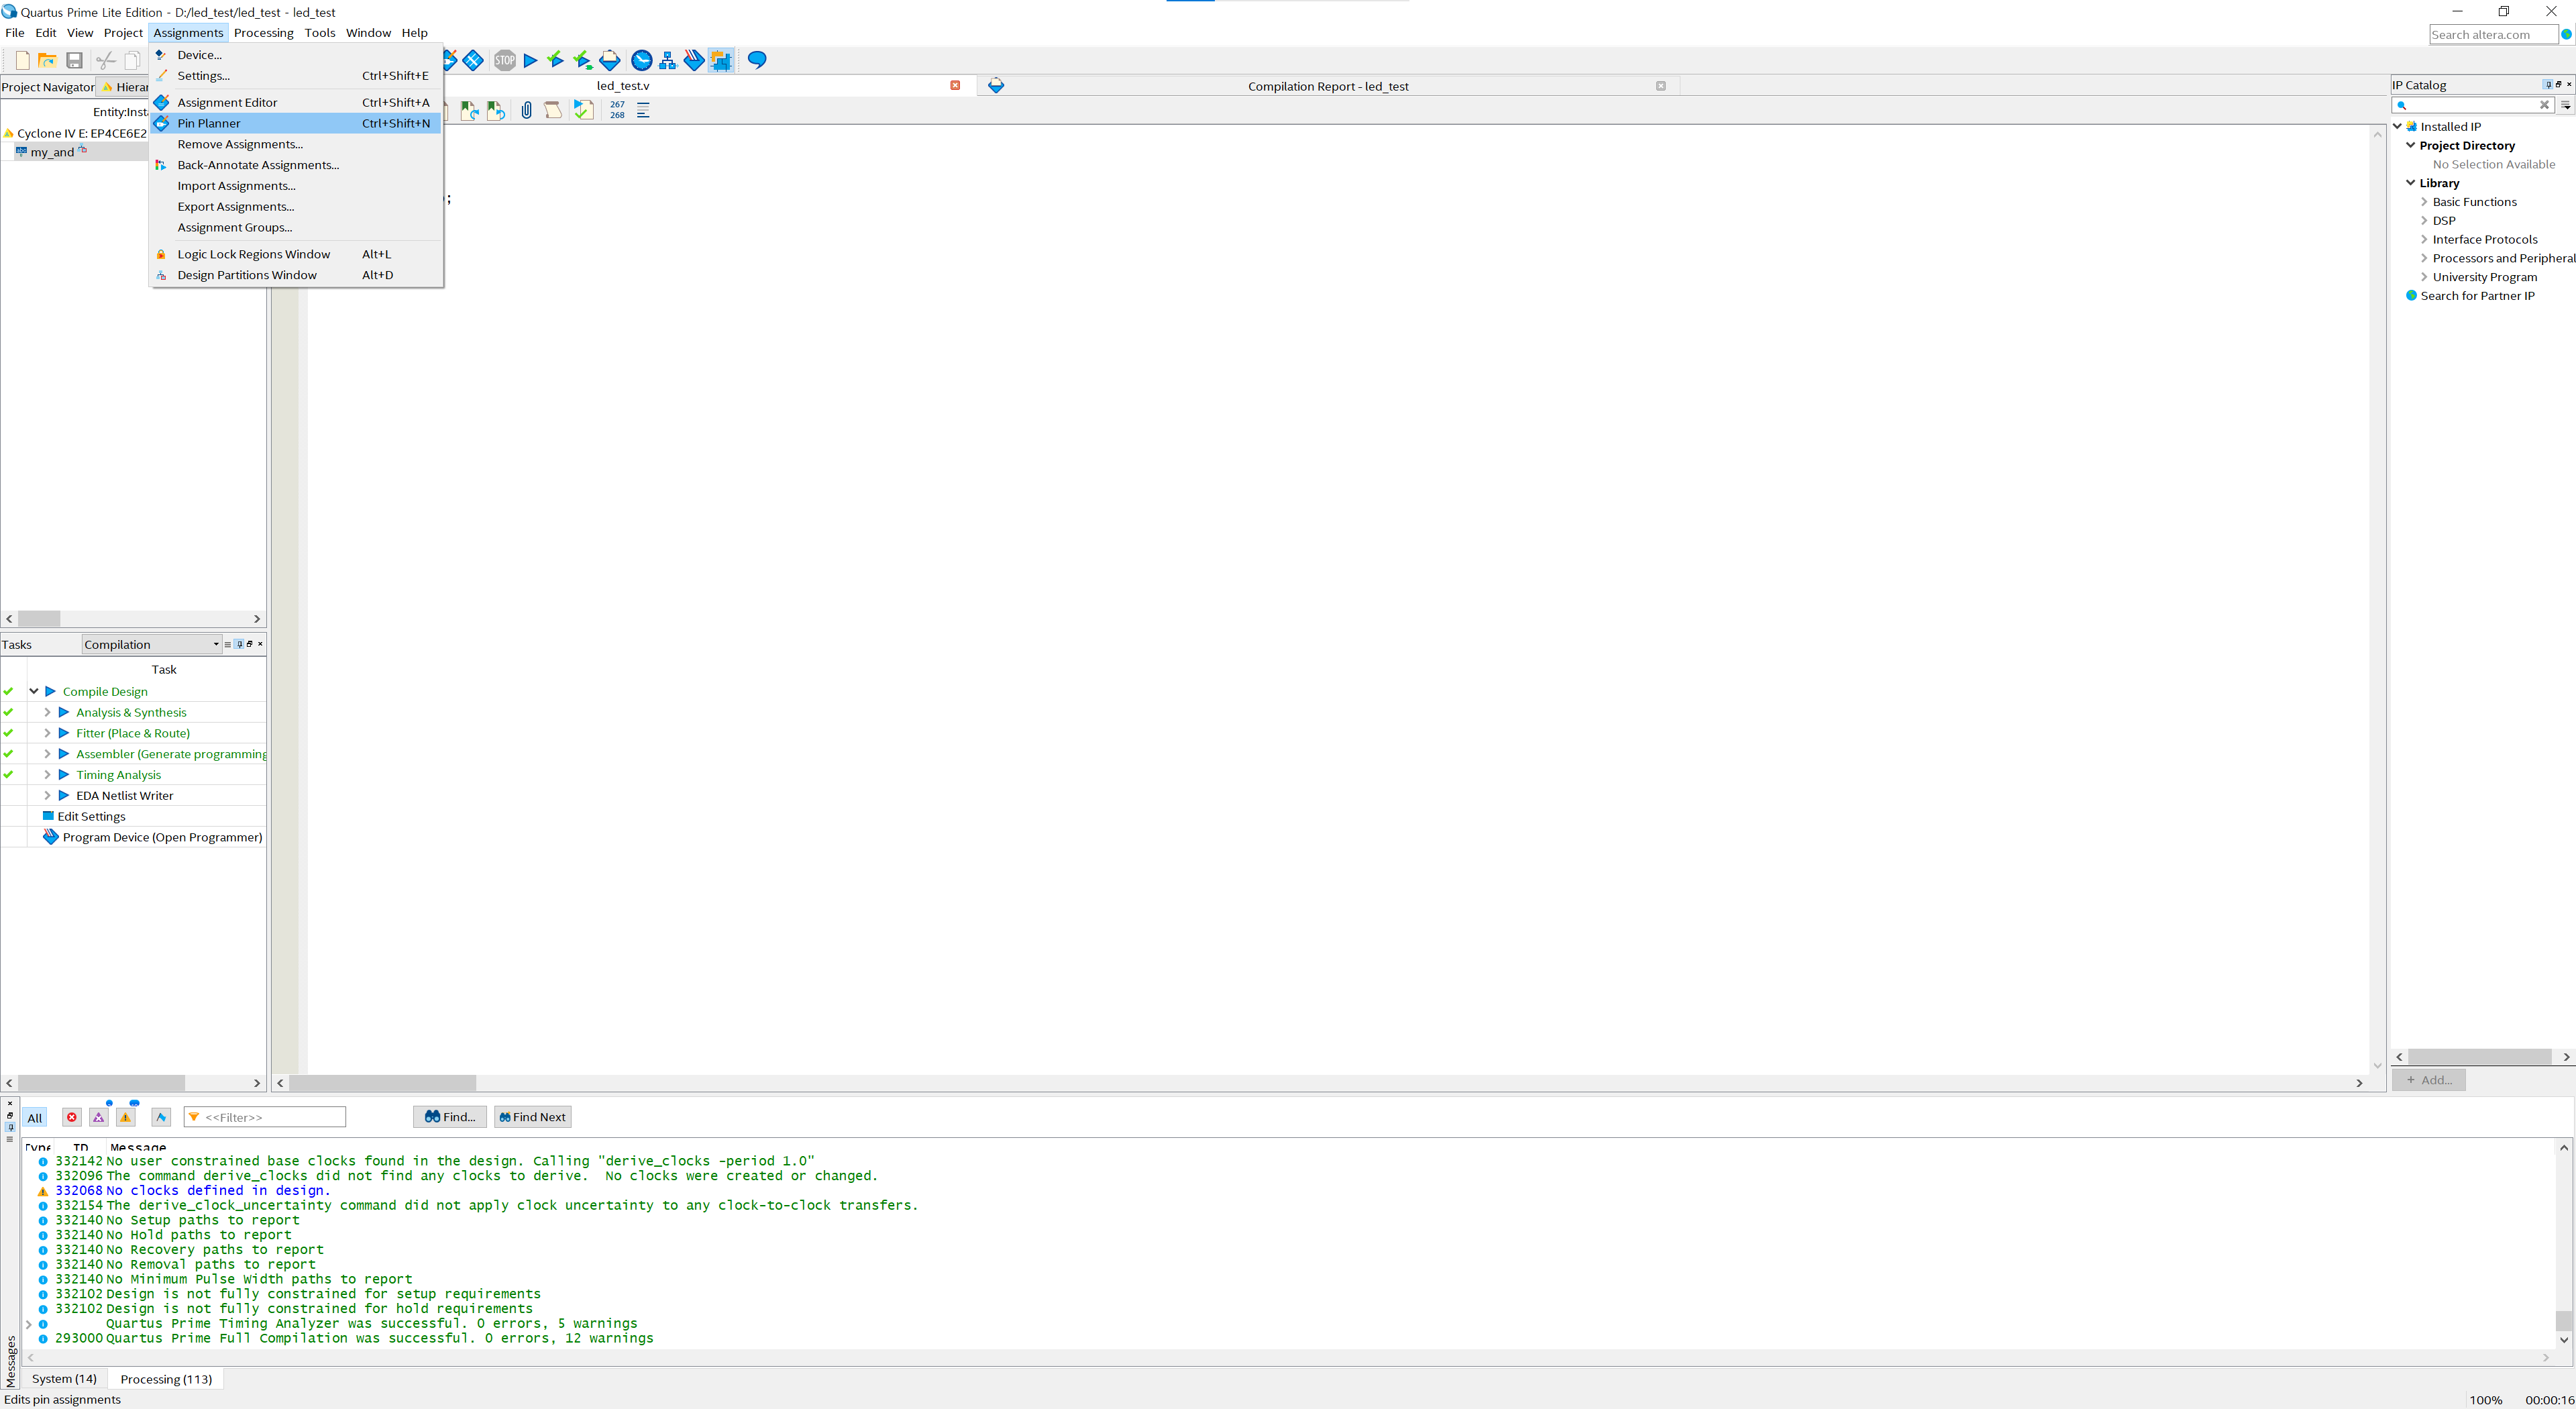This screenshot has width=2576, height=1409.
Task: Click the paperclip icon in editor toolbar
Action: point(527,110)
